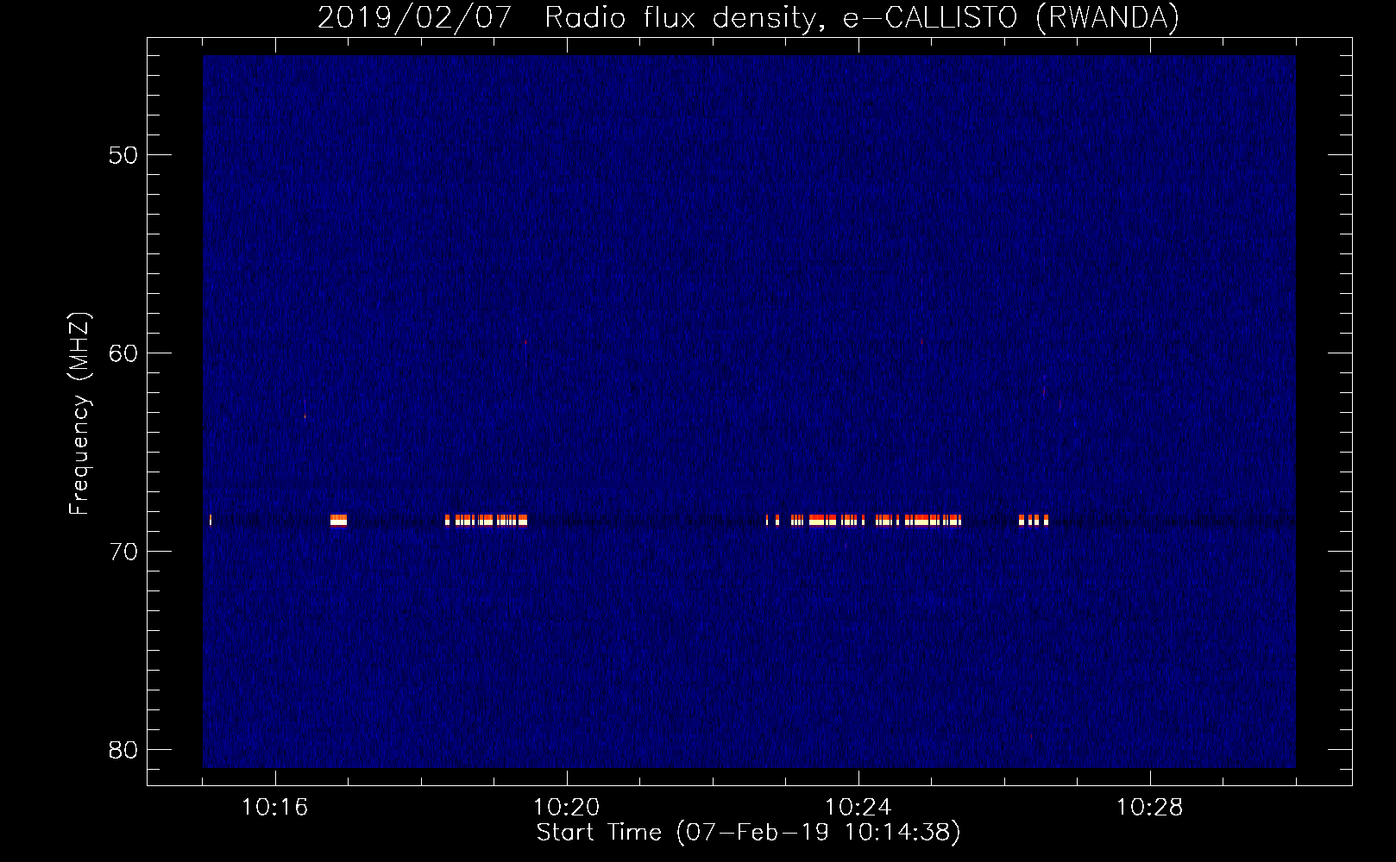Click the time tick label '10:20'
Screen dimensions: 1396x862
566,808
